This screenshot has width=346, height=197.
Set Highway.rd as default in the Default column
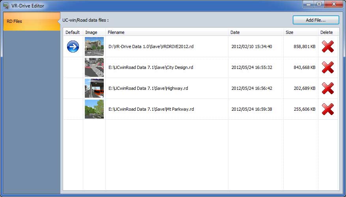[73, 88]
